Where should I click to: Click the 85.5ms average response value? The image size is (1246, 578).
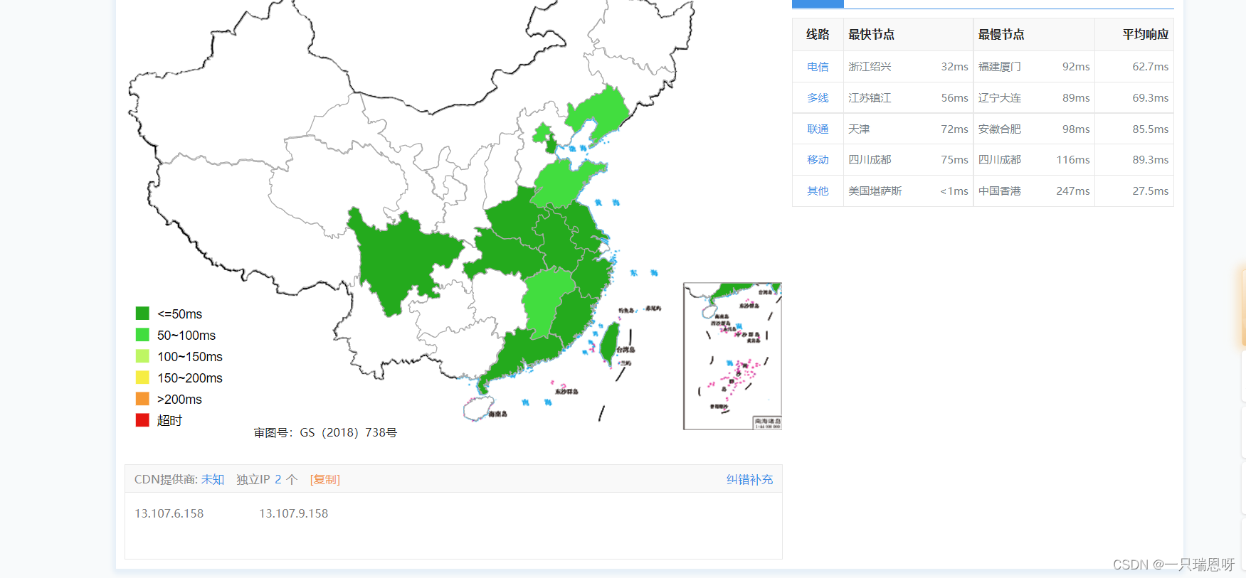pos(1151,129)
